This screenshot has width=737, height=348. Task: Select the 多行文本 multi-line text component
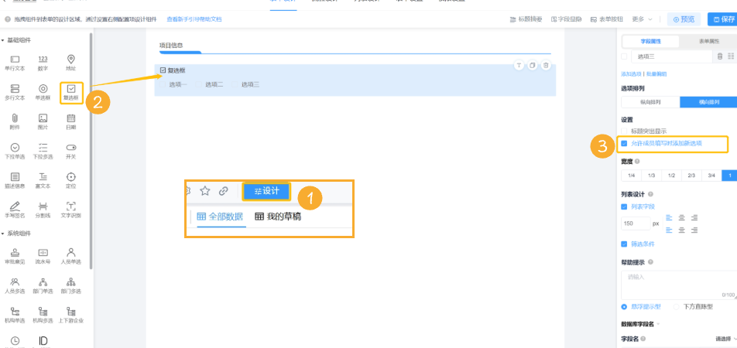pos(15,93)
